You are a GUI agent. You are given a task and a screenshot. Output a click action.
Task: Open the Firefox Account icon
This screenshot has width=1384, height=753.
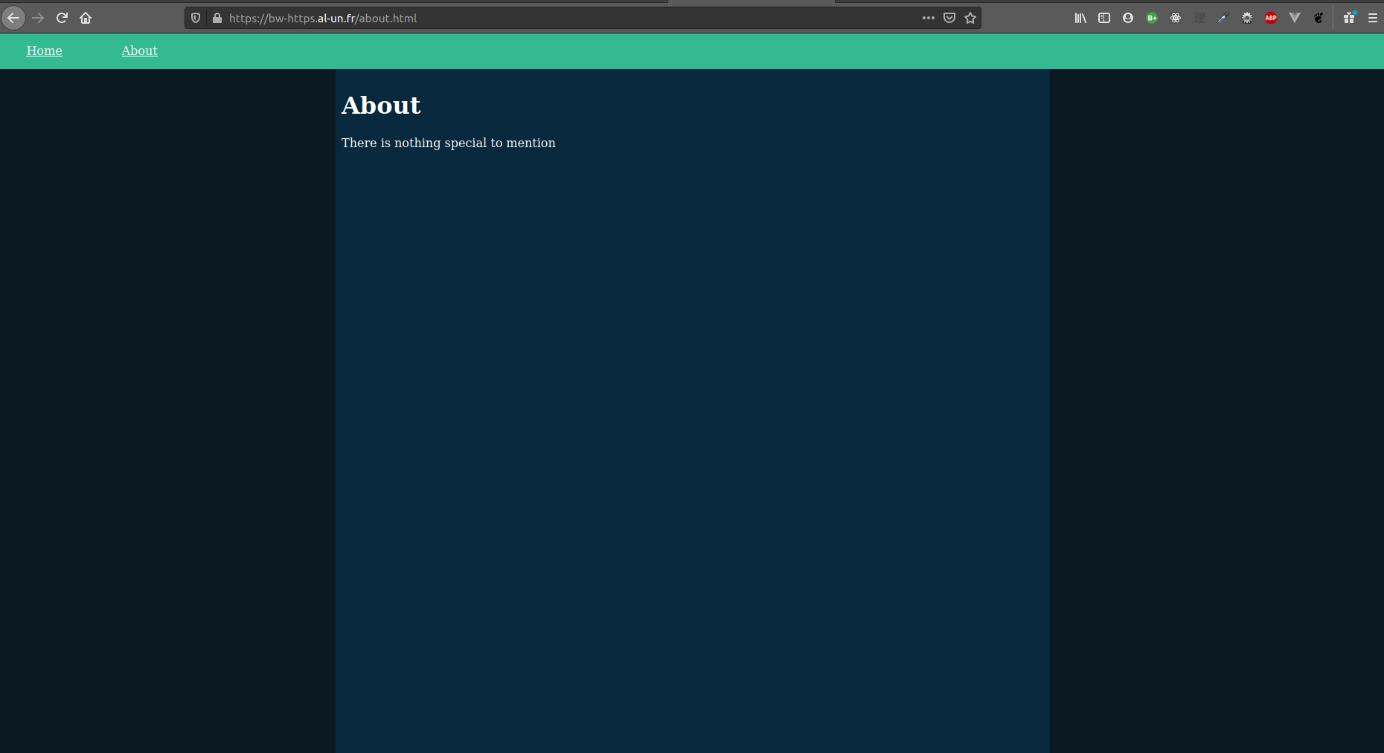click(1129, 18)
